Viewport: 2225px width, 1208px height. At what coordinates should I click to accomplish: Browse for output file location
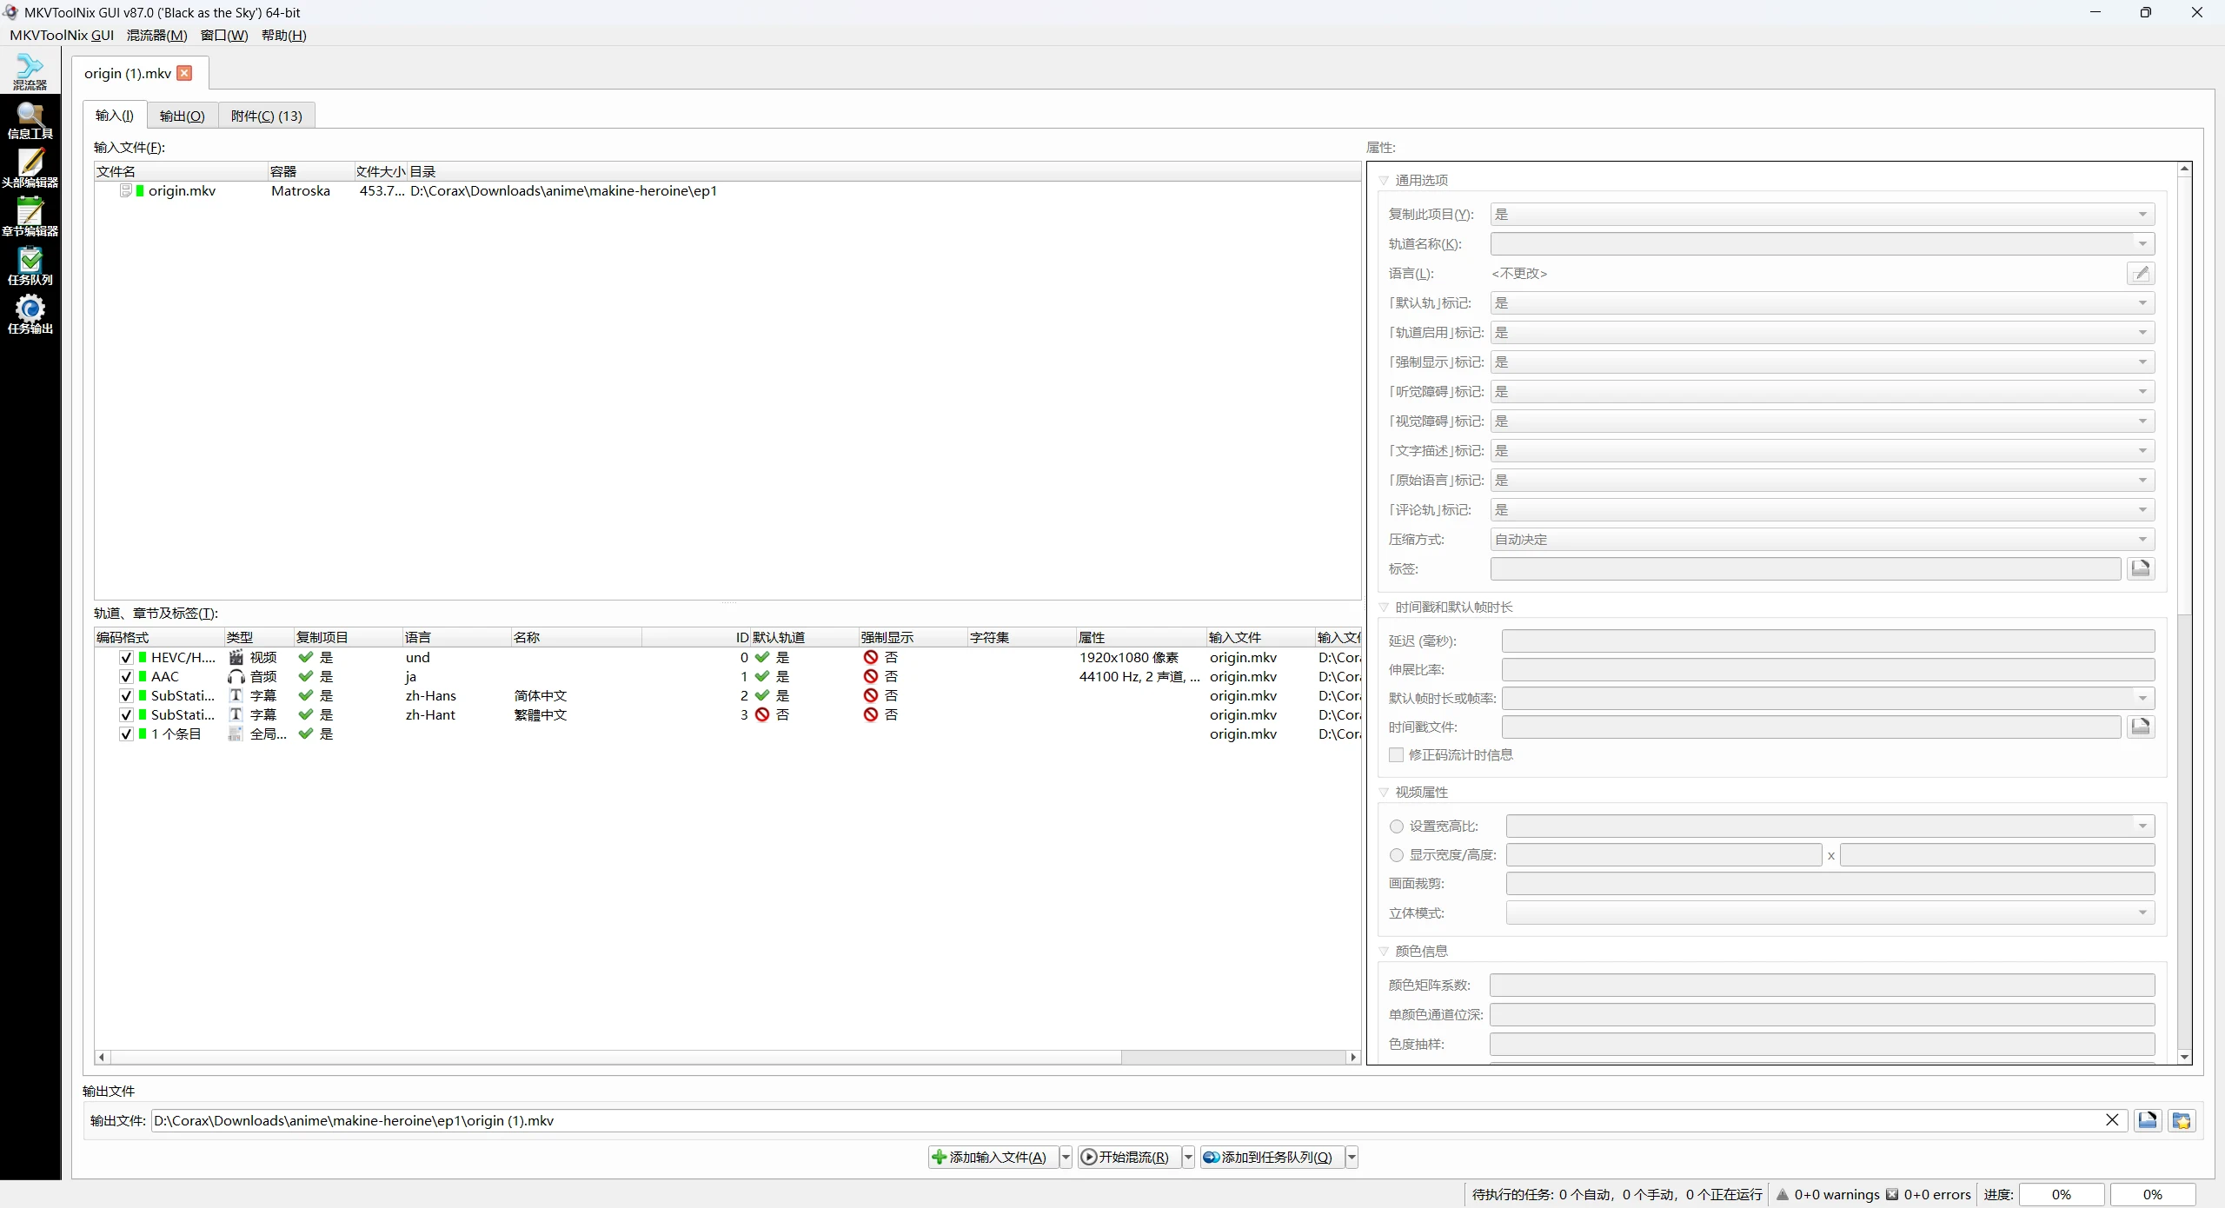click(x=2148, y=1120)
